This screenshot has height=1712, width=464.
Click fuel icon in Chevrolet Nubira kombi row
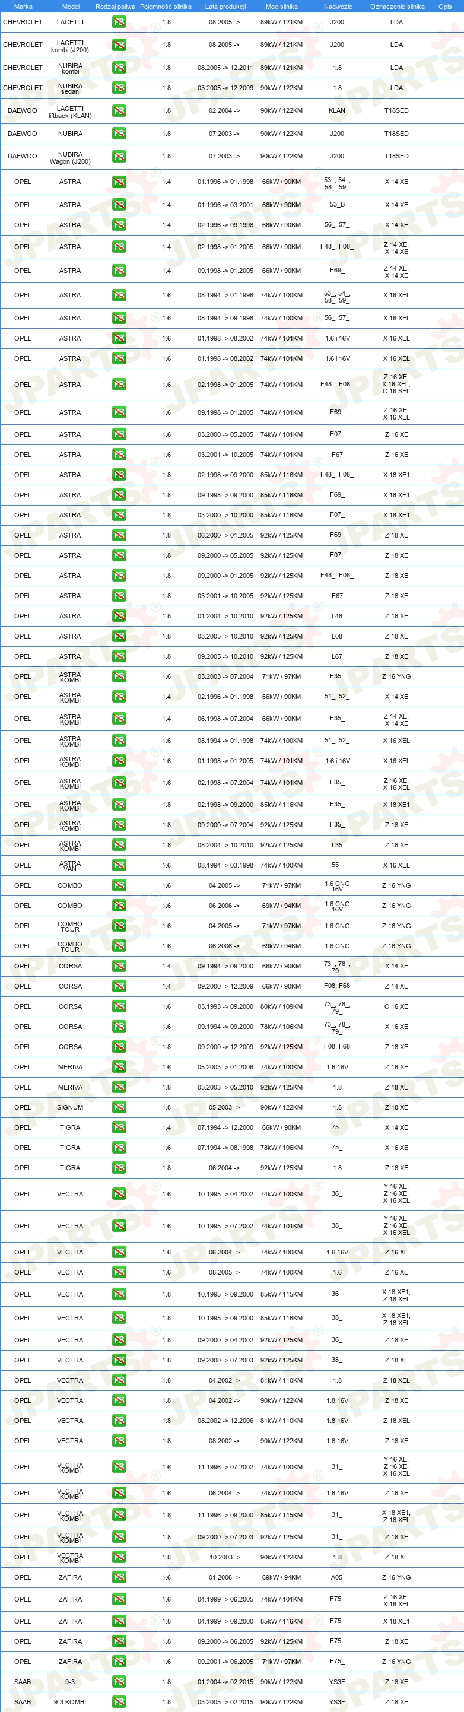tap(119, 67)
